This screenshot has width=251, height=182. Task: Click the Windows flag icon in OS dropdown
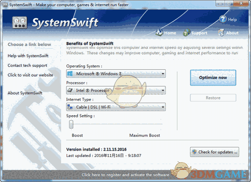(70, 73)
